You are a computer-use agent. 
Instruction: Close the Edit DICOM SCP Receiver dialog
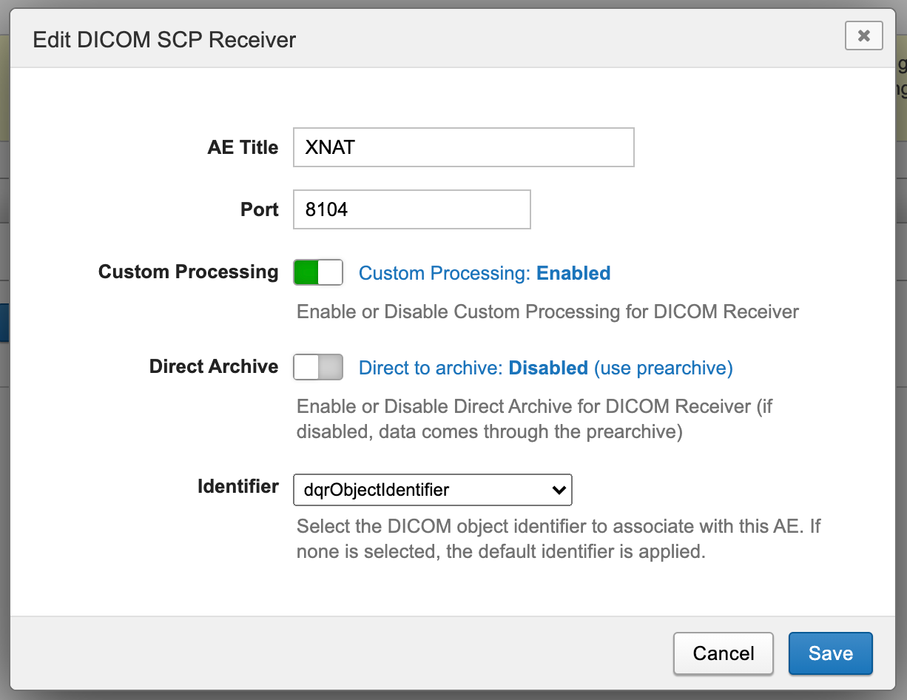tap(863, 36)
